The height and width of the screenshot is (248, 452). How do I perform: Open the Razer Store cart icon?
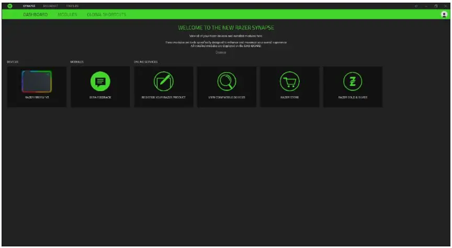click(x=290, y=81)
